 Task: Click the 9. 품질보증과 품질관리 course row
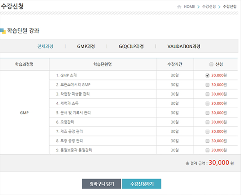pos(74,150)
